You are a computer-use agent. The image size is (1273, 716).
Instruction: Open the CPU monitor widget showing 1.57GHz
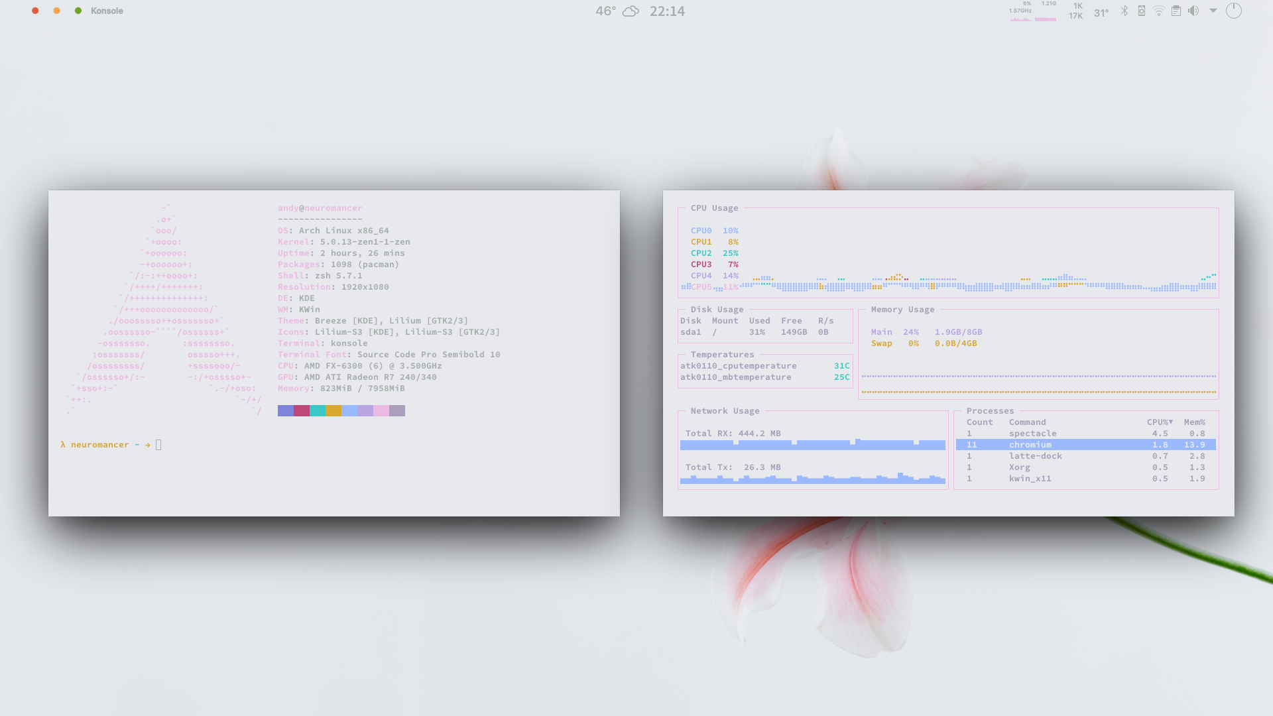tap(1020, 11)
